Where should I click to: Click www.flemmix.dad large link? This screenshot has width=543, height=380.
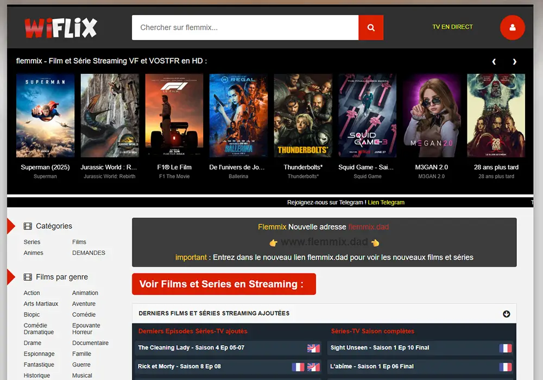(x=325, y=242)
